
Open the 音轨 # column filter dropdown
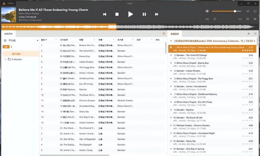click(x=56, y=40)
